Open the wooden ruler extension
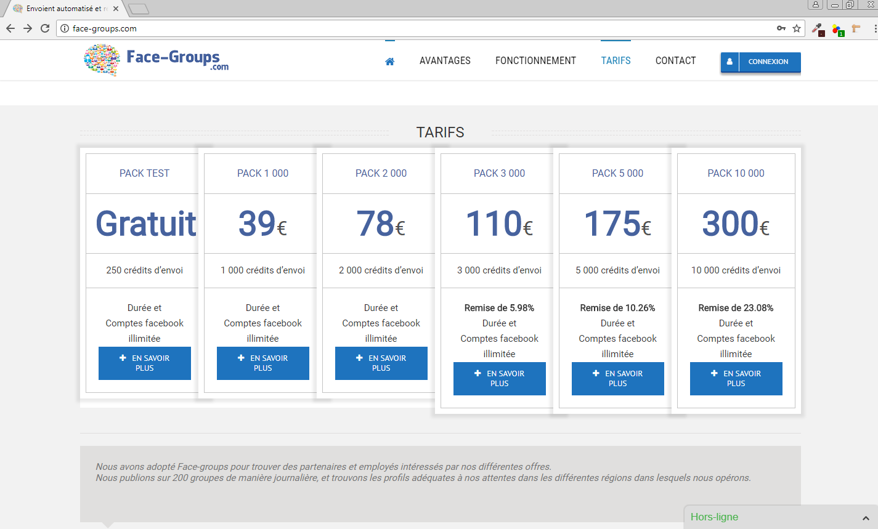The height and width of the screenshot is (529, 878). pos(856,28)
